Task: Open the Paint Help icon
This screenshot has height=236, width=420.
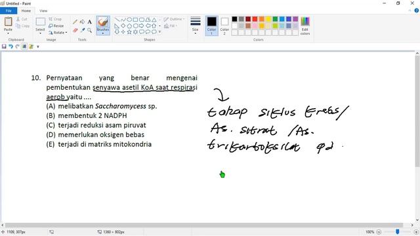Action: pos(417,10)
